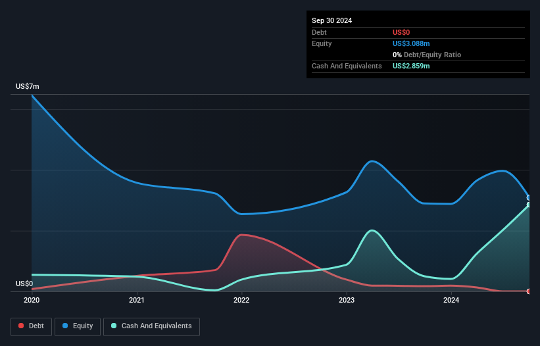The height and width of the screenshot is (346, 540).
Task: Click the 2022 x-axis label
Action: pyautogui.click(x=241, y=300)
